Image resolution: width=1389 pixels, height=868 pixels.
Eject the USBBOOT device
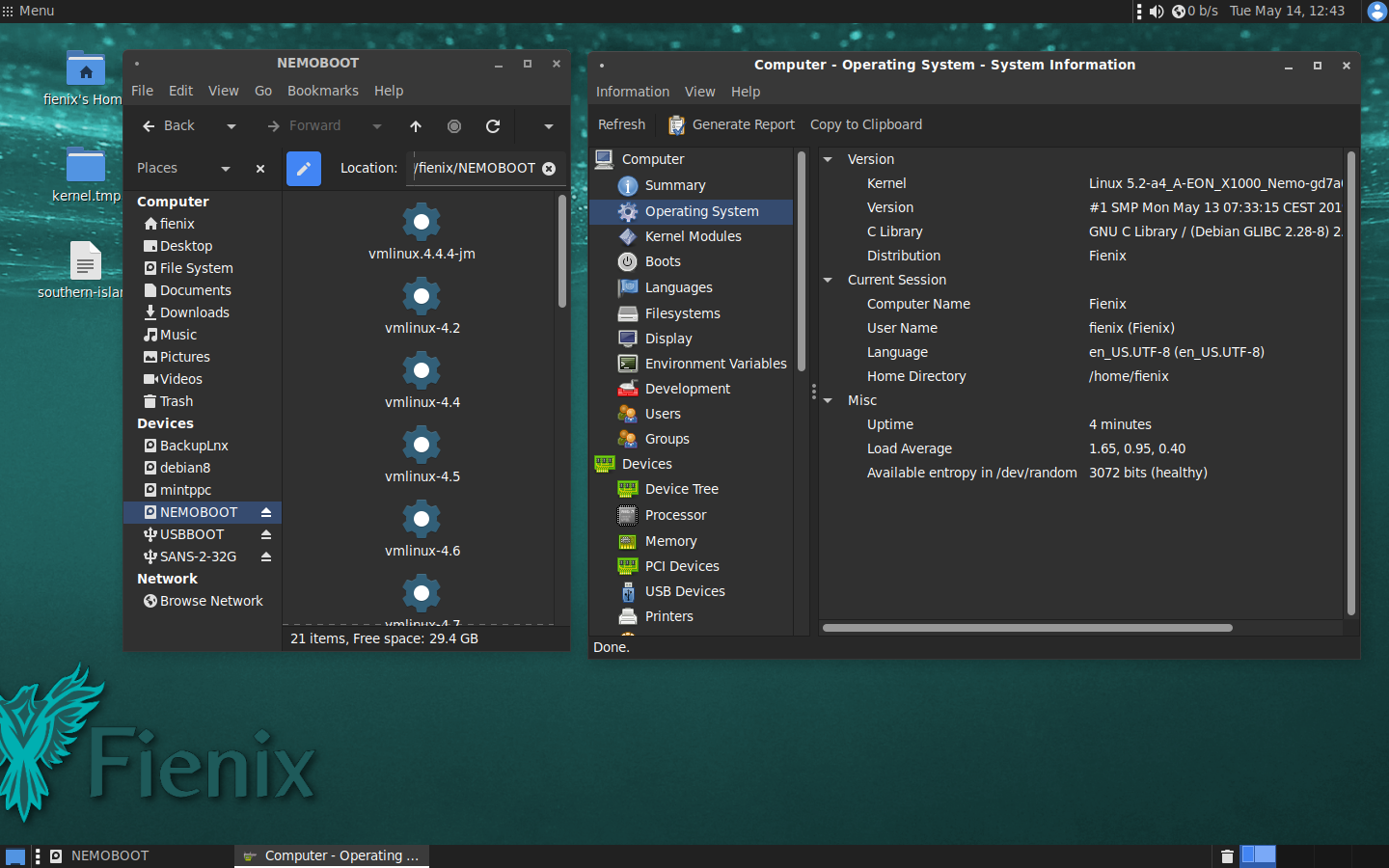point(266,534)
